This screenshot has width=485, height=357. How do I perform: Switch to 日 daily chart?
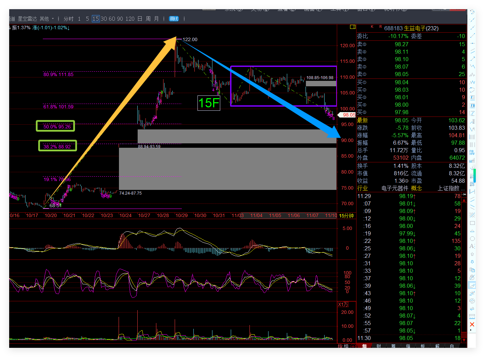(140, 19)
